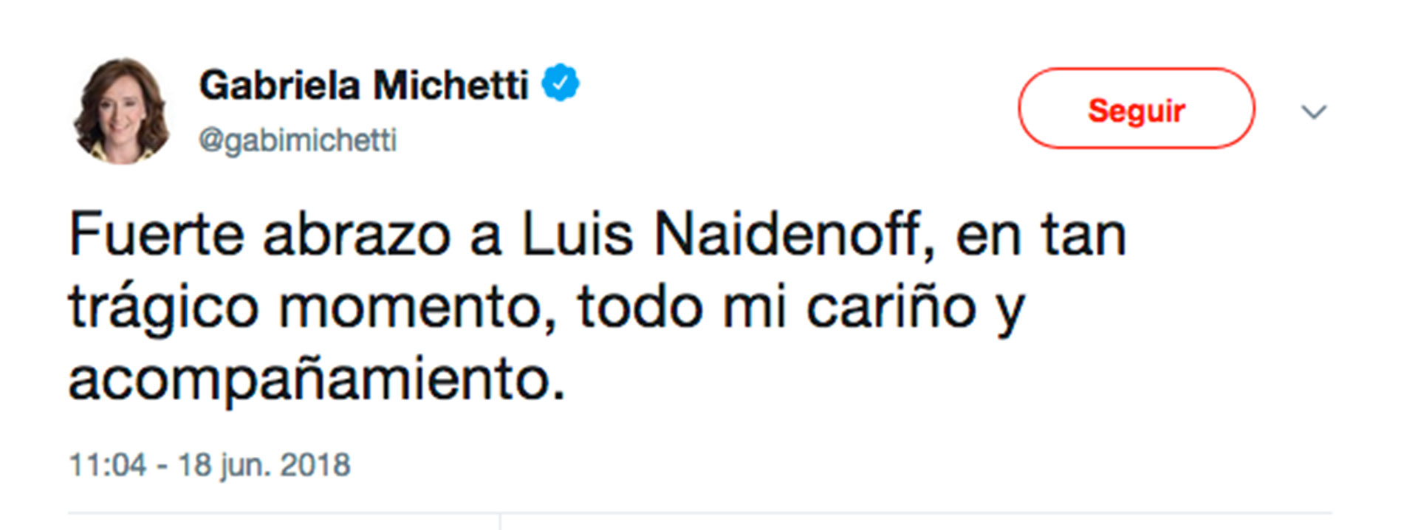Viewport: 1418px width, 530px height.
Task: Click the date '18 jun. 2018'
Action: (x=266, y=464)
